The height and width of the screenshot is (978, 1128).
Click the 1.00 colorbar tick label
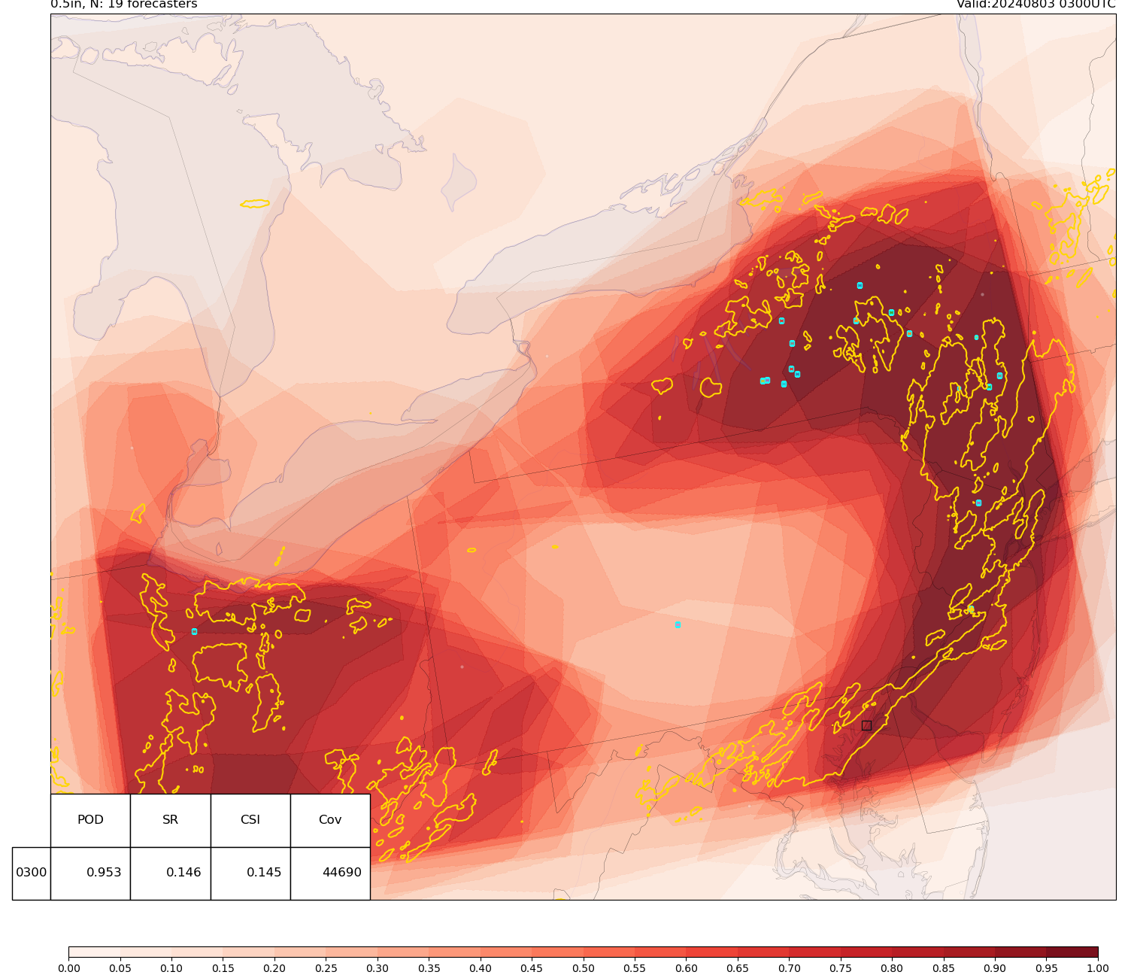pyautogui.click(x=1098, y=968)
